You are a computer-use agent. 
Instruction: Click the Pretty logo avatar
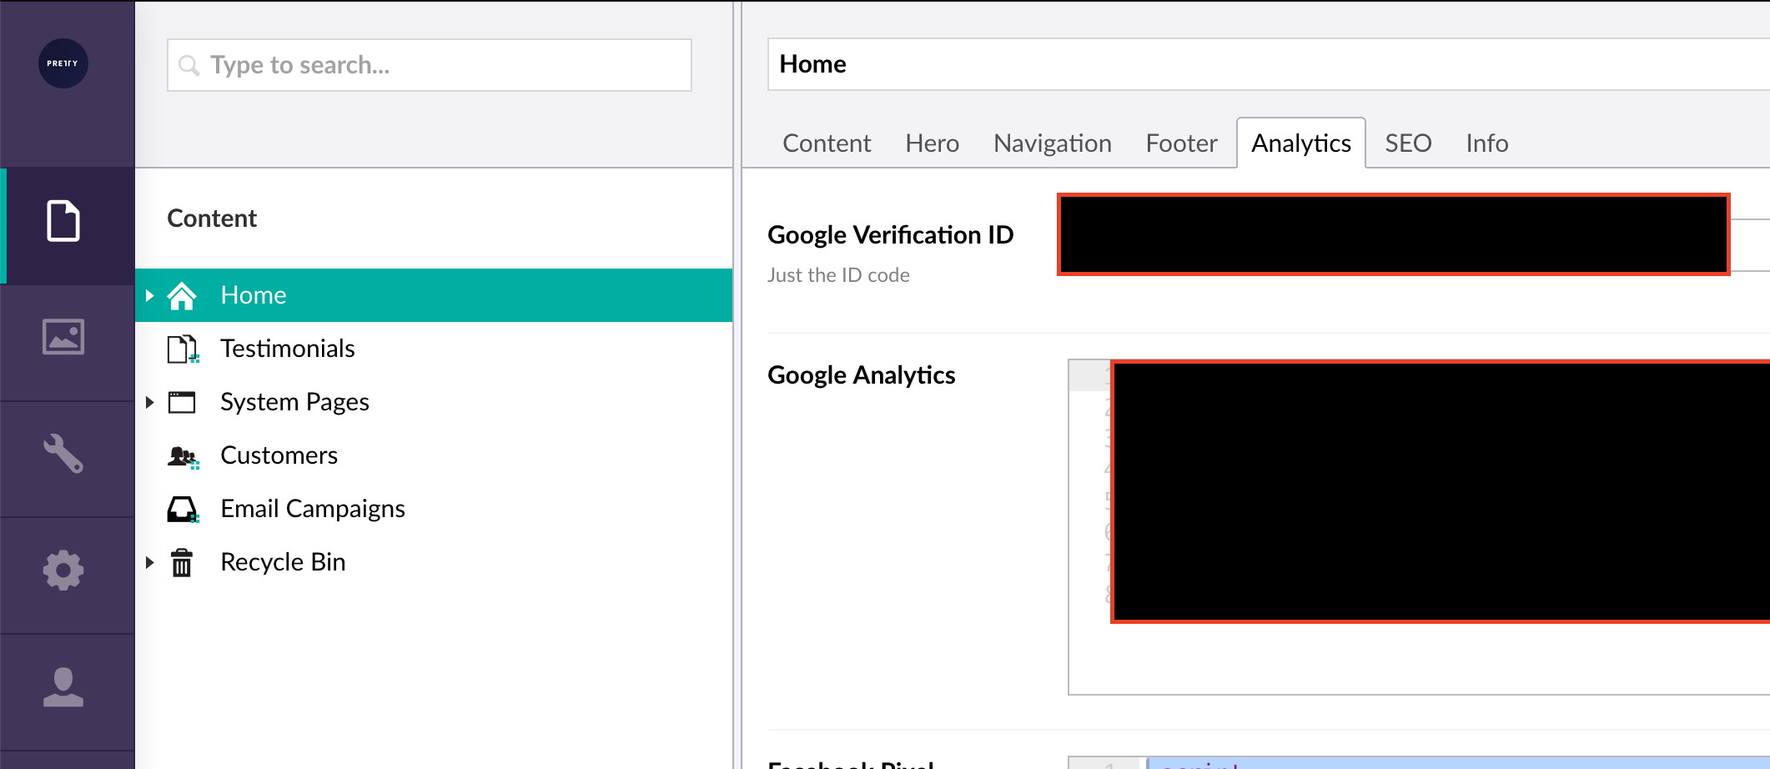tap(63, 63)
